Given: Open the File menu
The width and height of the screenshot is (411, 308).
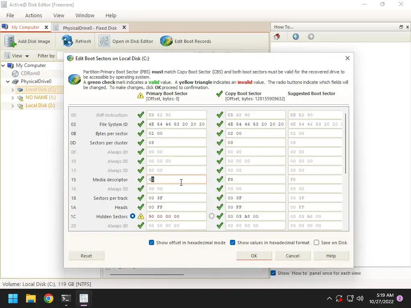Looking at the screenshot, I should (x=10, y=16).
